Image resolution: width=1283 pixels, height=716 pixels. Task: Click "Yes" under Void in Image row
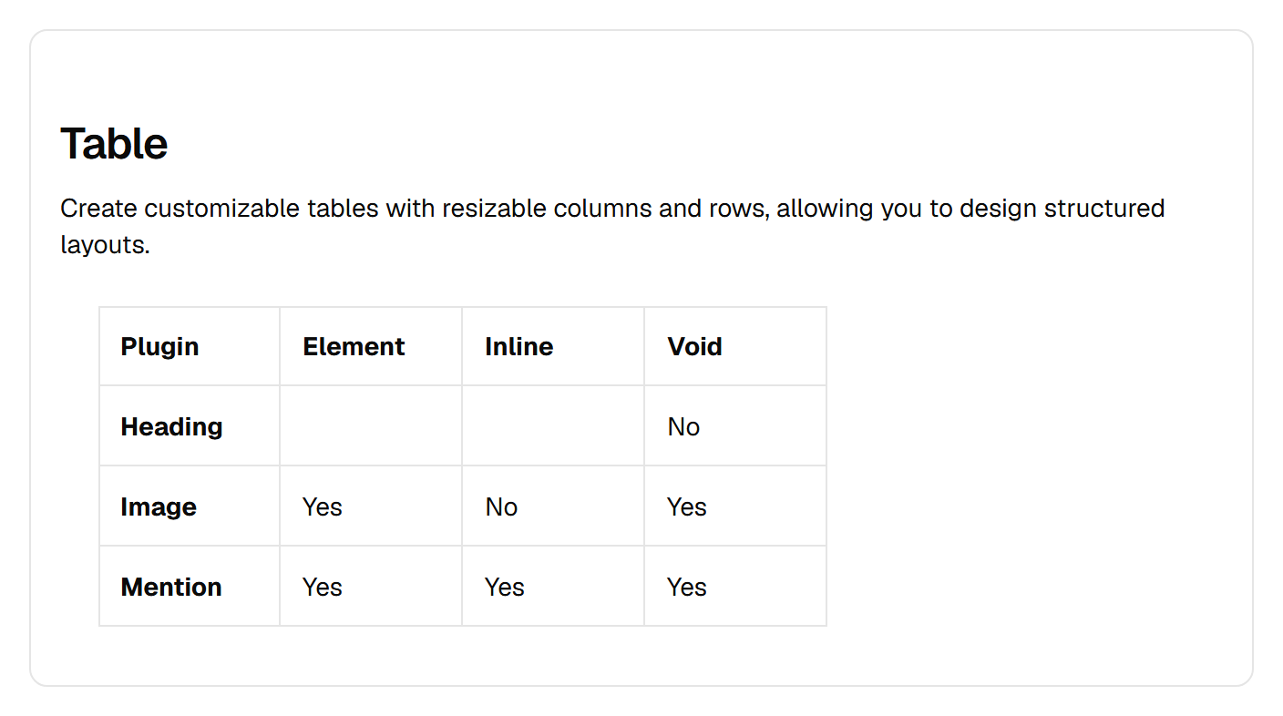click(735, 506)
